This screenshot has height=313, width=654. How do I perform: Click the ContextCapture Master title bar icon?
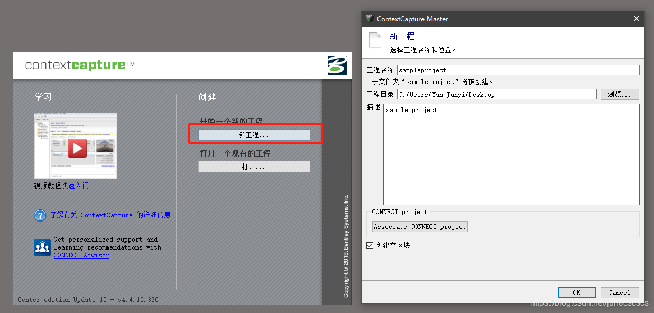[369, 19]
